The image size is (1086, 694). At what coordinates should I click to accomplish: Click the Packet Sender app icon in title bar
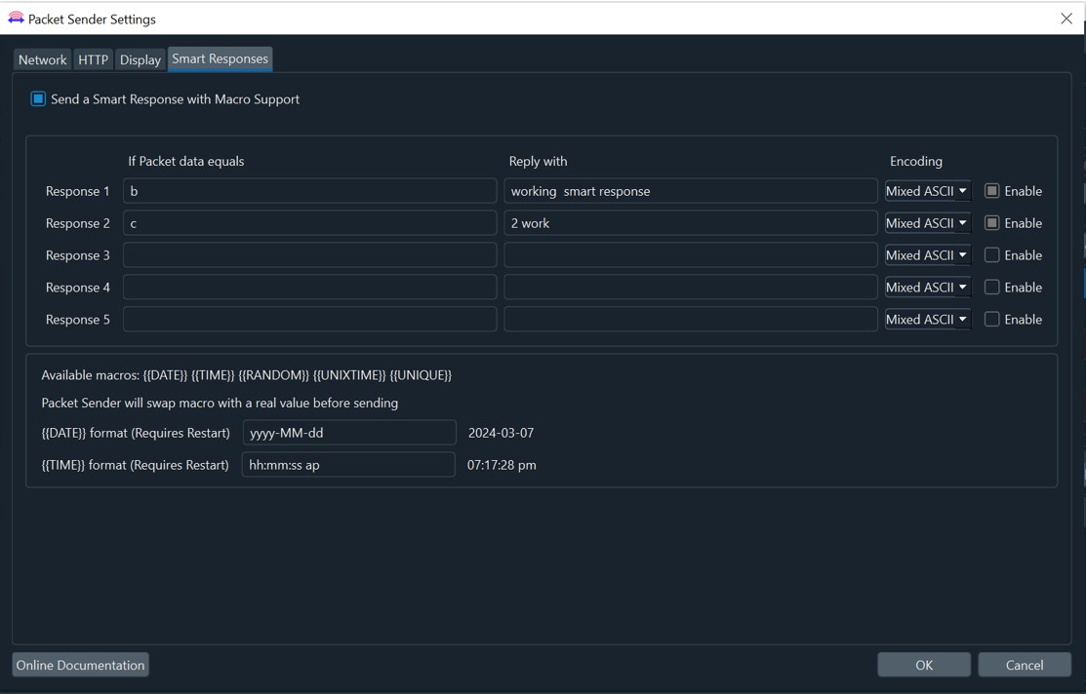[x=16, y=19]
